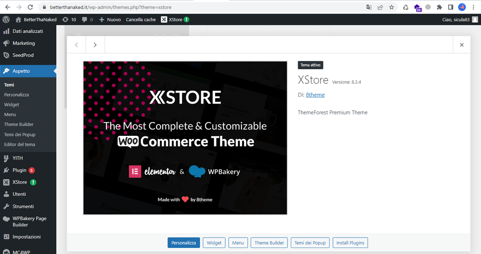This screenshot has width=481, height=254.
Task: Click the Aspetto sidebar menu
Action: click(28, 71)
